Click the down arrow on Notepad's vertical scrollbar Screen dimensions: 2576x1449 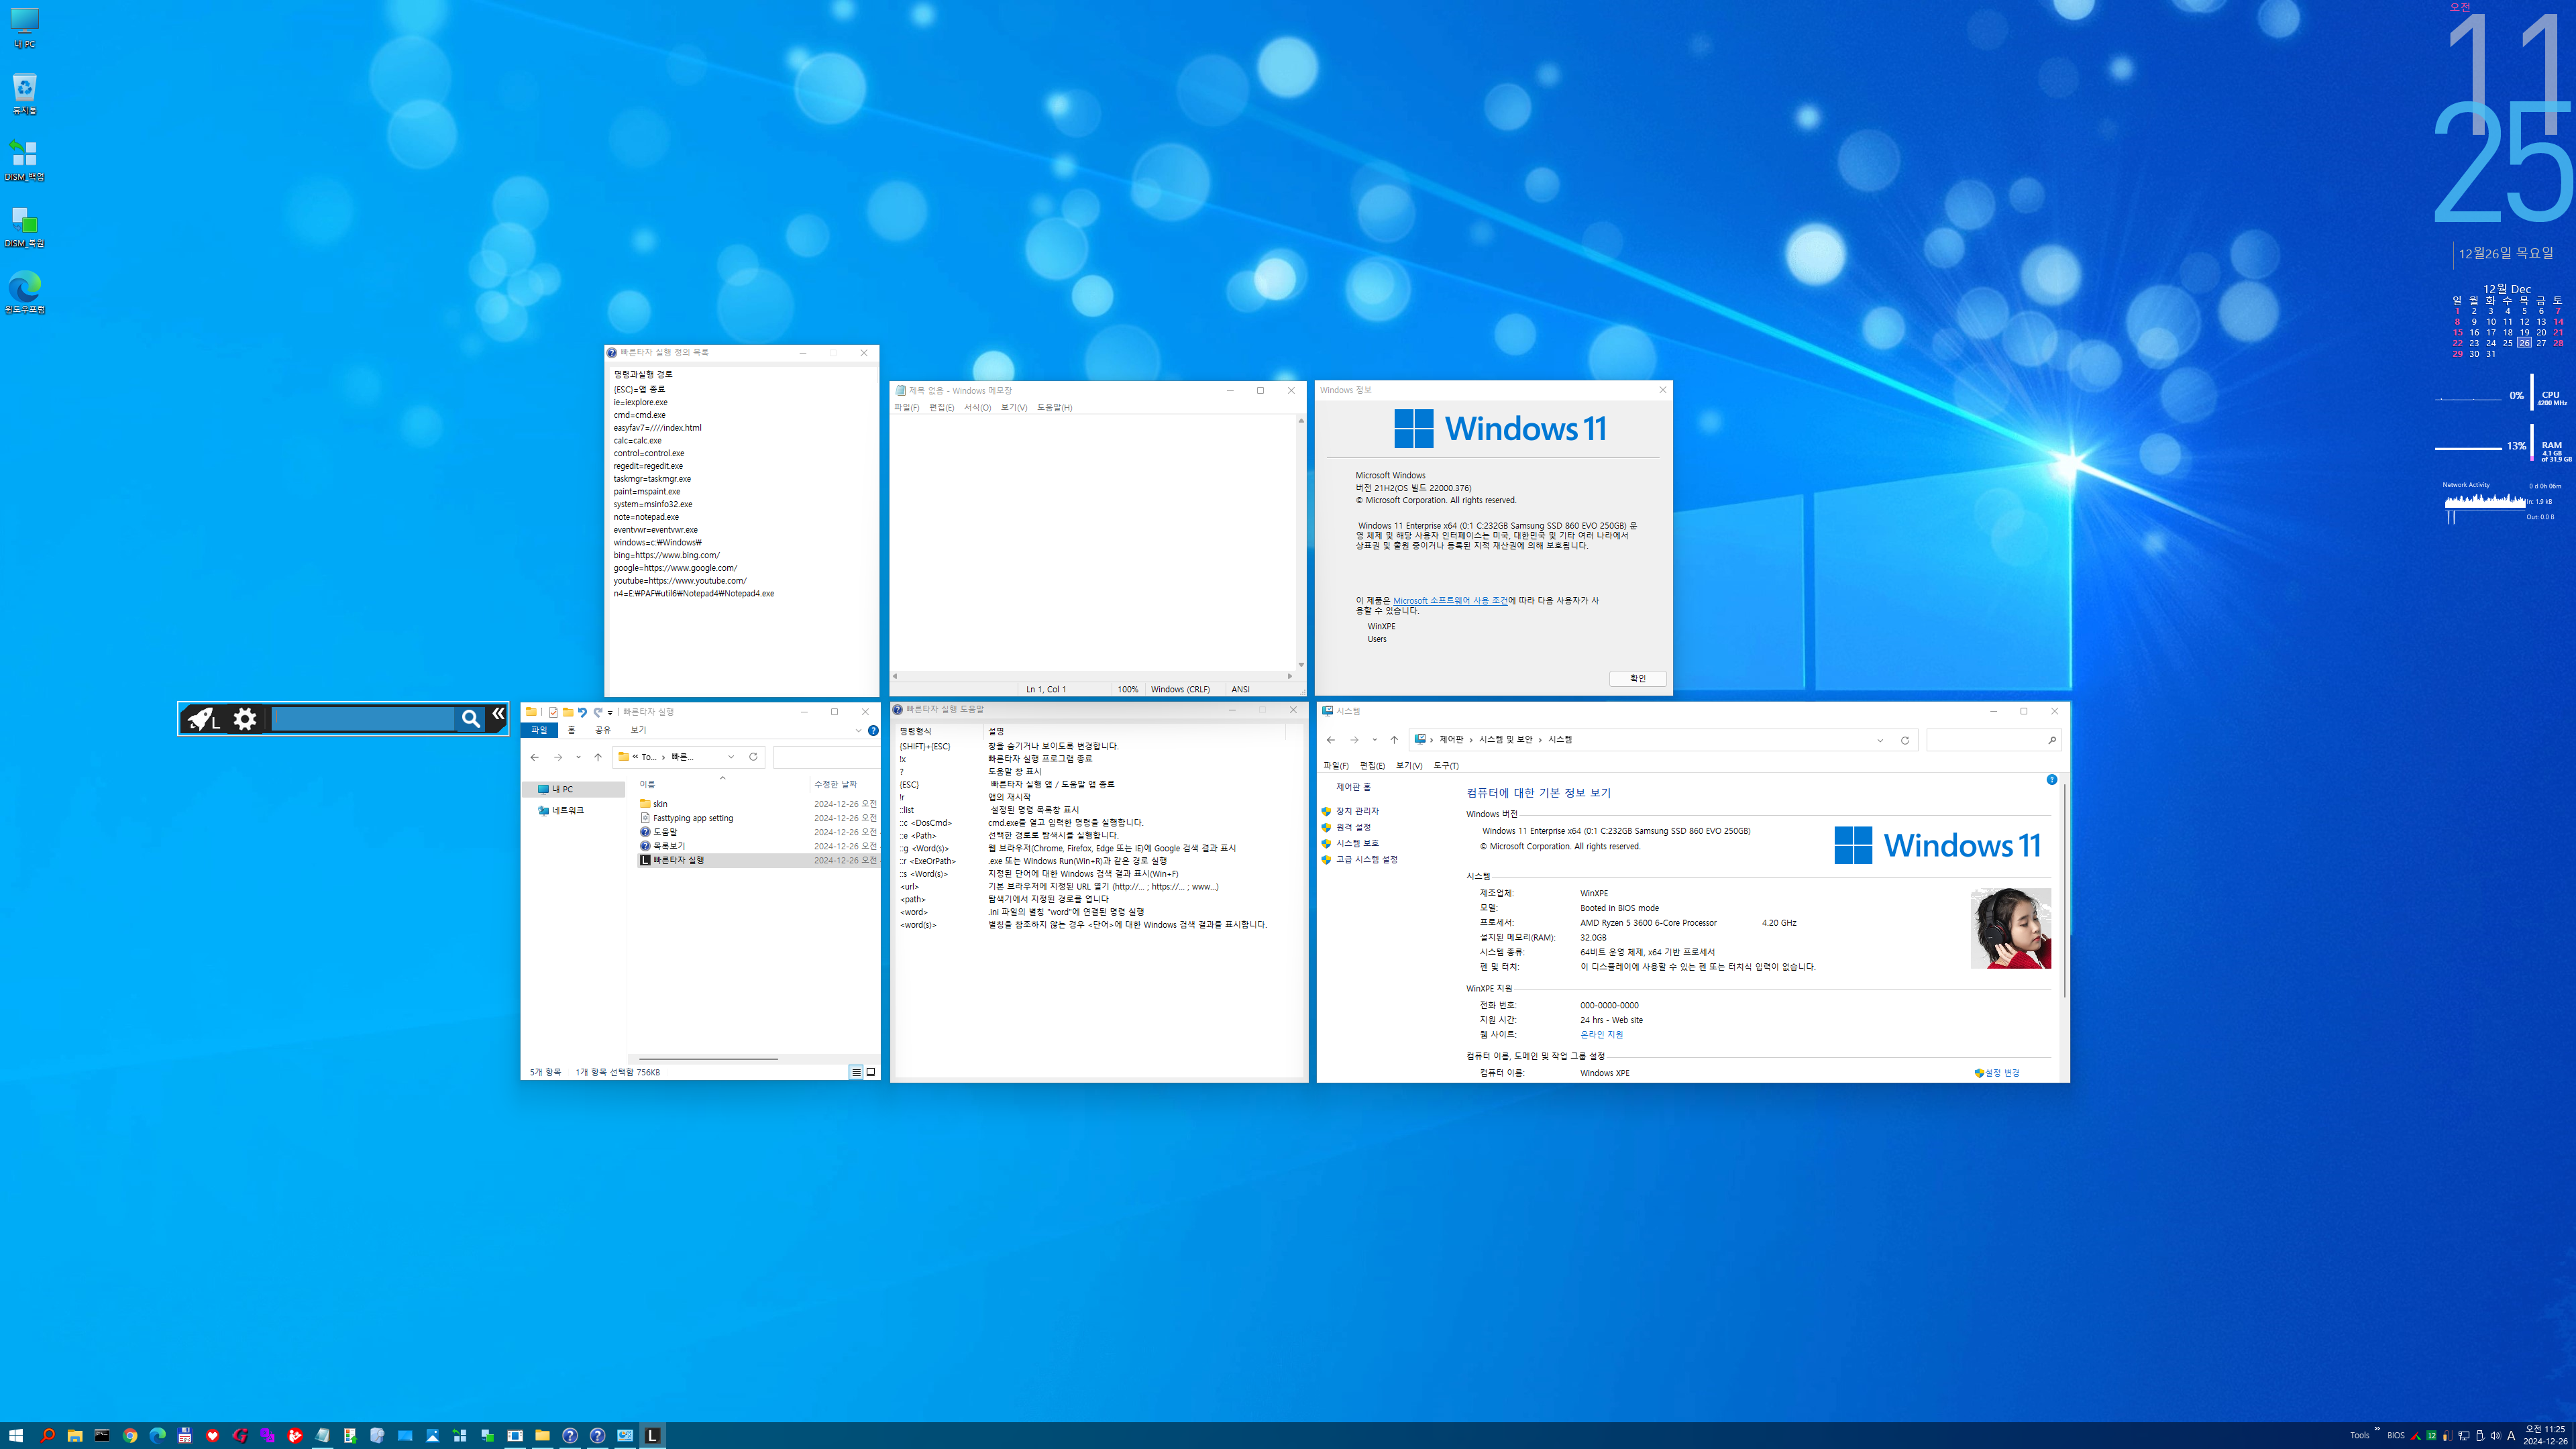click(1300, 664)
